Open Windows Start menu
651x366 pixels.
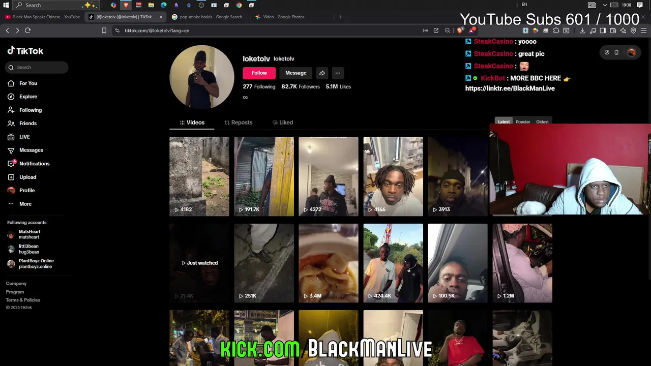(x=6, y=5)
